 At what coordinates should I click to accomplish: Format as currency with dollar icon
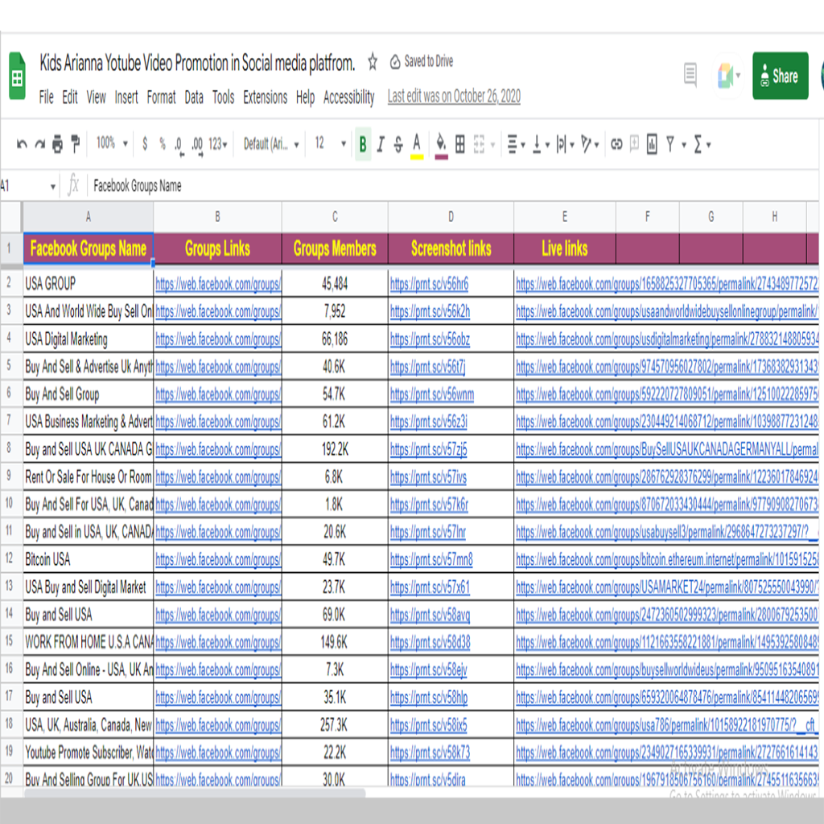coord(145,143)
